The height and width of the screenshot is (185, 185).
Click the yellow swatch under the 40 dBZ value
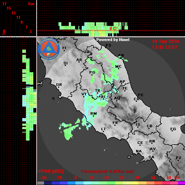coord(134,183)
